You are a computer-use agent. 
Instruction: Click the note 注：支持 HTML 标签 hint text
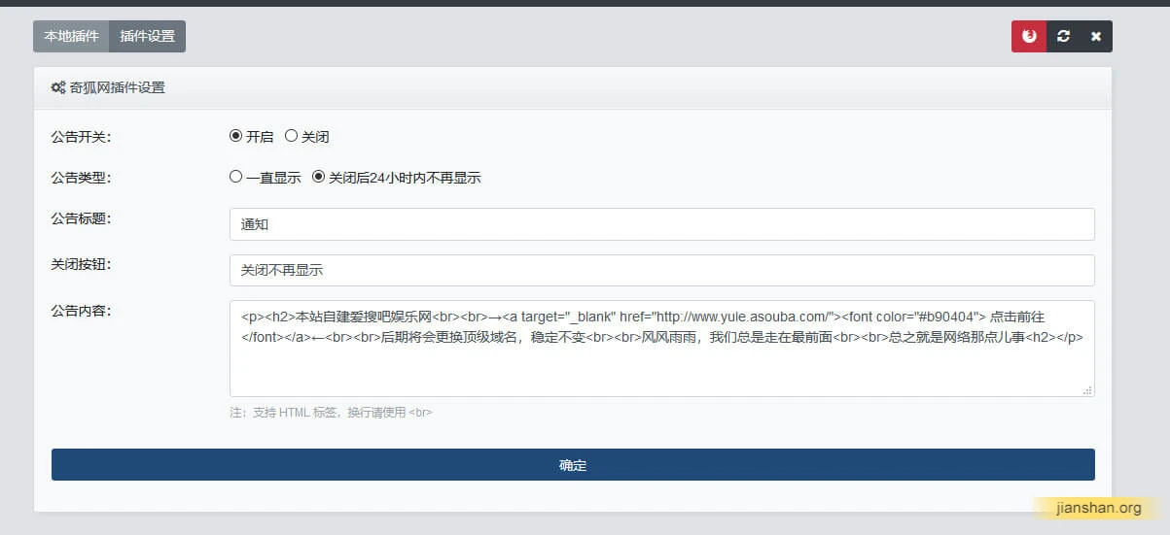pyautogui.click(x=331, y=412)
